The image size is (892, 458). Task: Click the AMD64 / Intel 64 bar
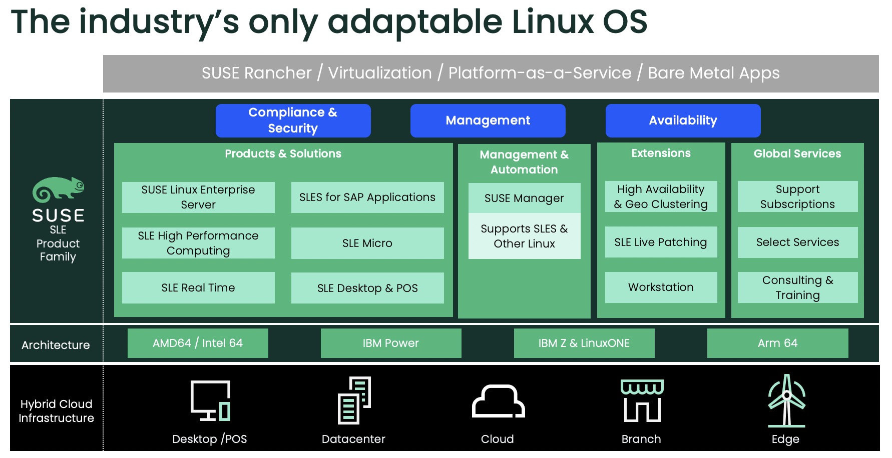point(198,343)
